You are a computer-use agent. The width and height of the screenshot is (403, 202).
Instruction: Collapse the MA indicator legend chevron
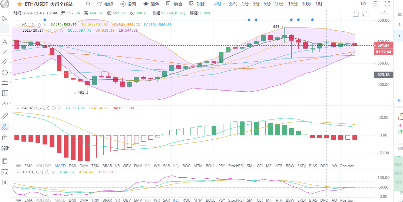pyautogui.click(x=18, y=25)
